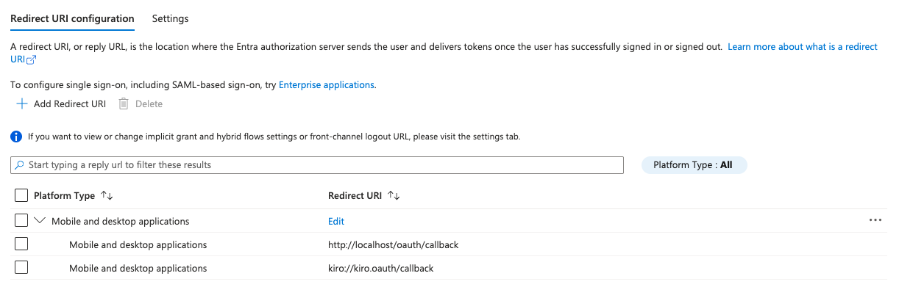
Task: Select checkbox for http://localhost/oauth/callback row
Action: tap(21, 244)
